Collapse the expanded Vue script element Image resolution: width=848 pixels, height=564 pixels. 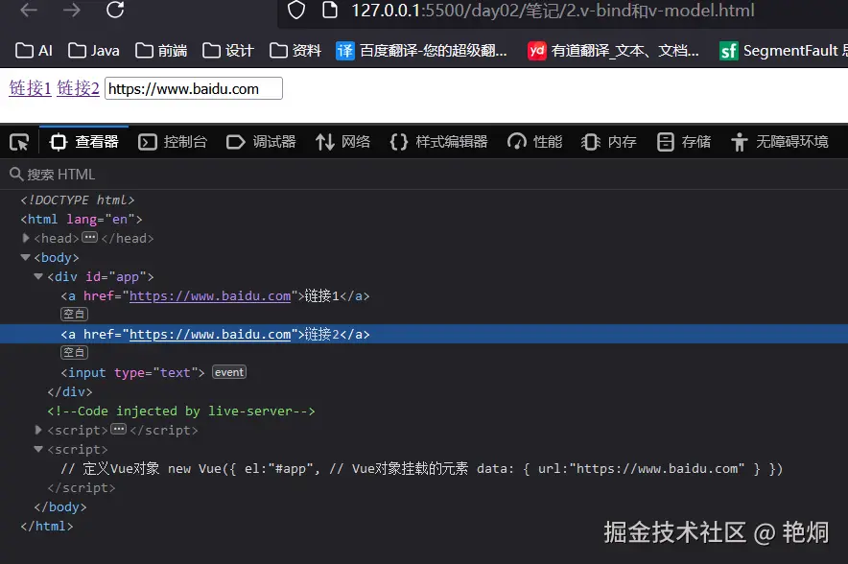pos(38,449)
